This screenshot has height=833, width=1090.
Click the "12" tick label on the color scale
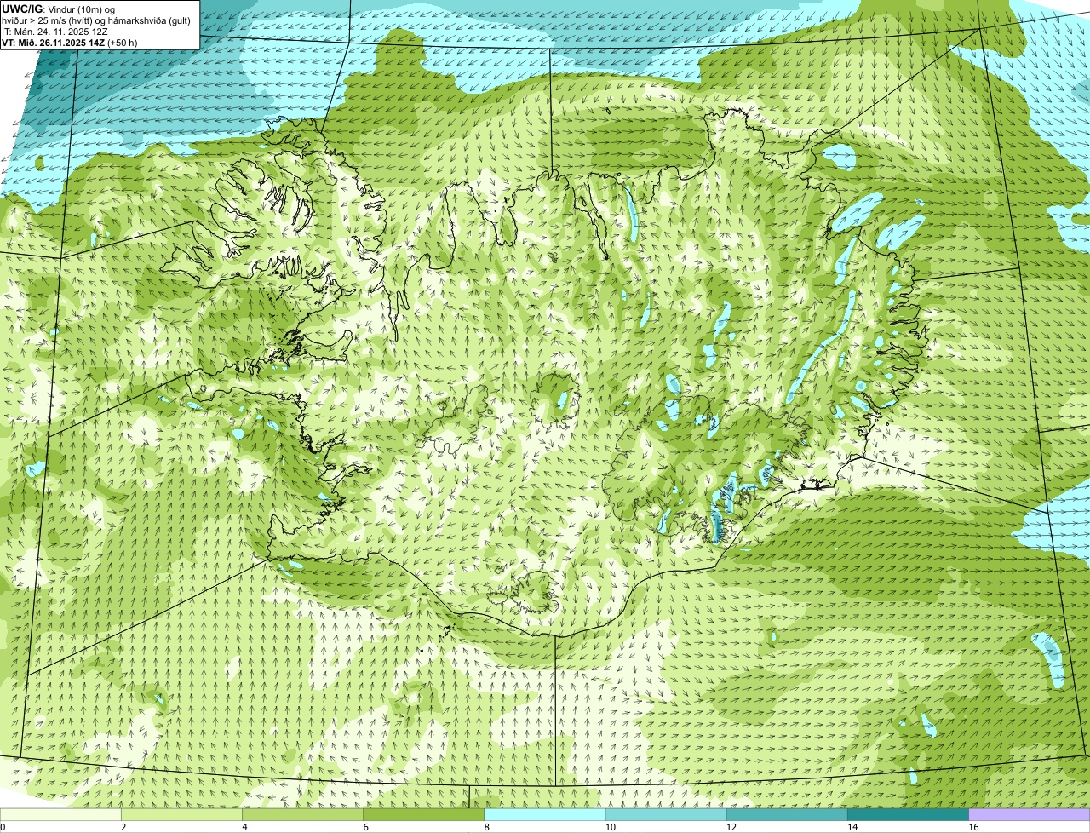click(x=731, y=827)
